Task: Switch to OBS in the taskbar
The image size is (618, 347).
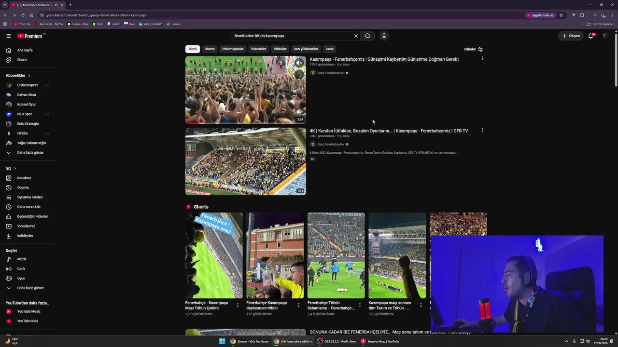Action: (x=337, y=341)
